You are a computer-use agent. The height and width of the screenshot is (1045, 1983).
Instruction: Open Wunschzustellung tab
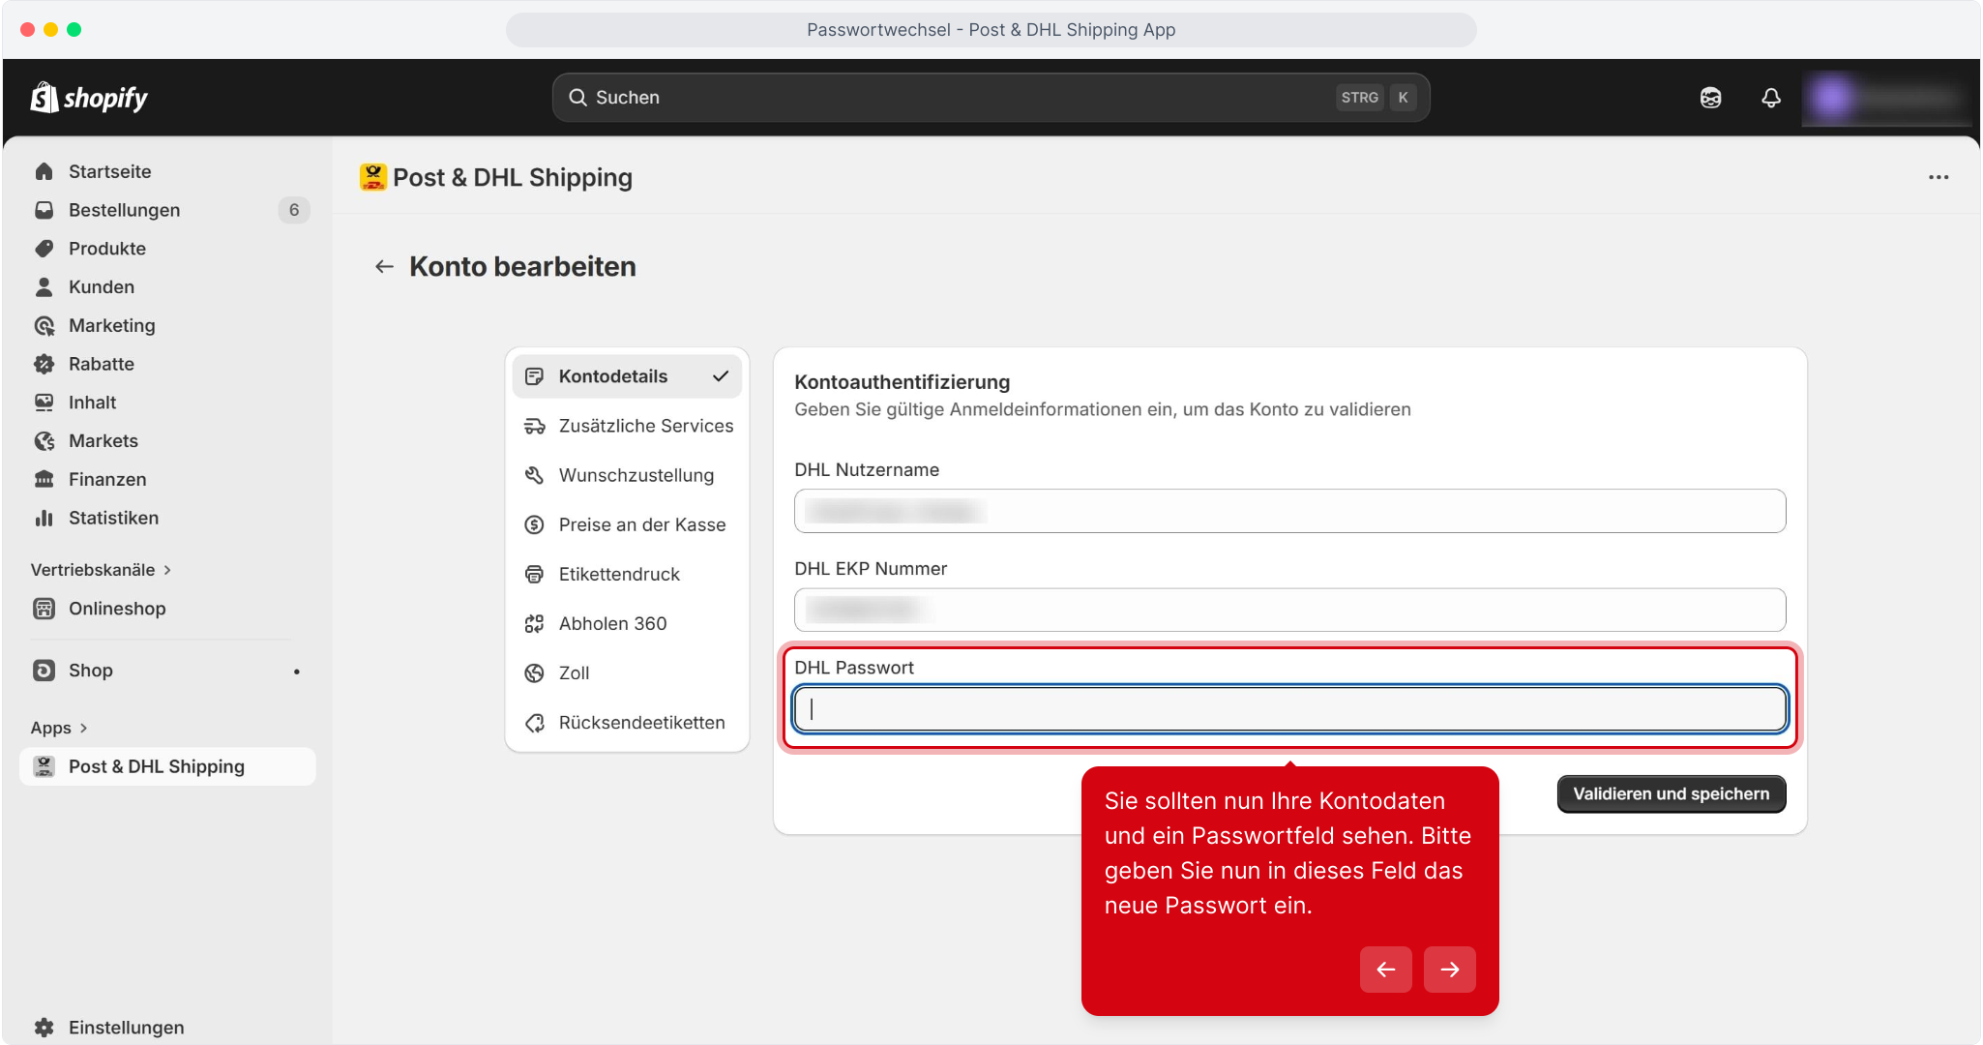(x=627, y=475)
